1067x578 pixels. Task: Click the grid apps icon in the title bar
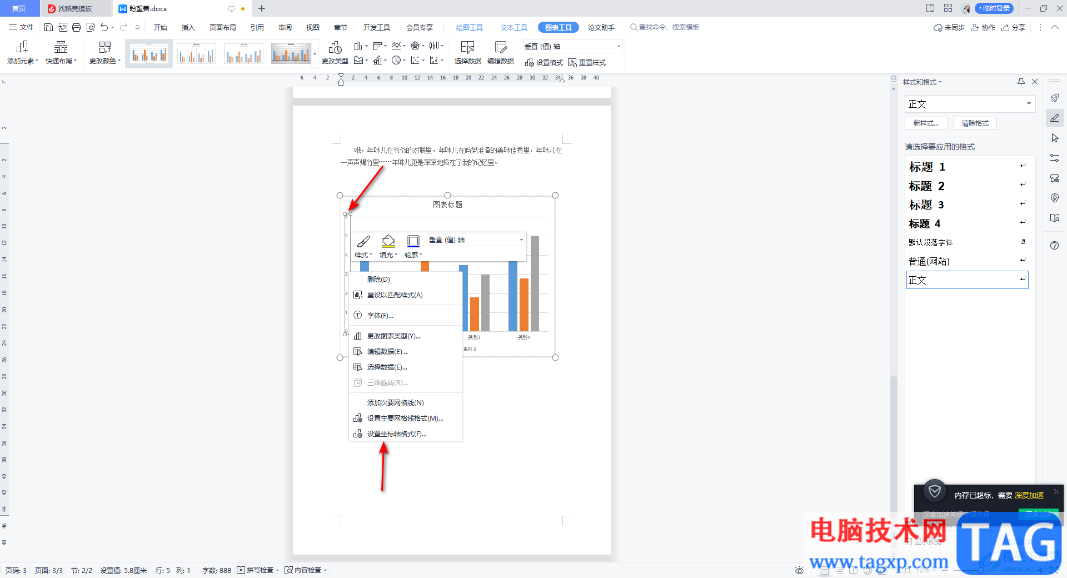[x=948, y=8]
